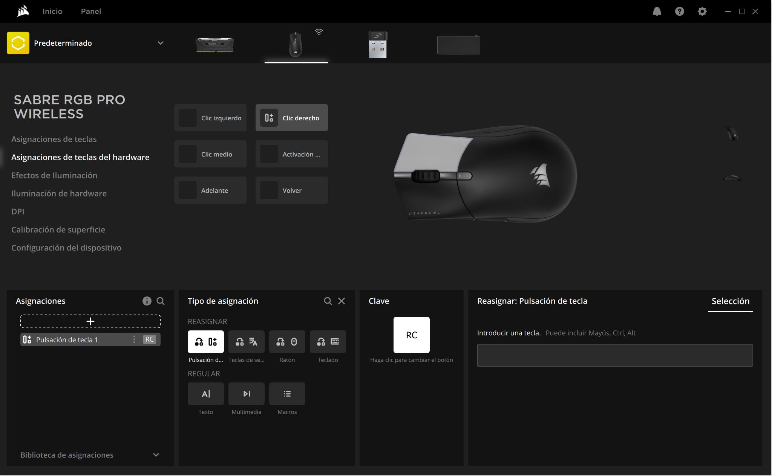Screen dimensions: 772x476
Task: Choose Texto assignment type
Action: point(206,394)
